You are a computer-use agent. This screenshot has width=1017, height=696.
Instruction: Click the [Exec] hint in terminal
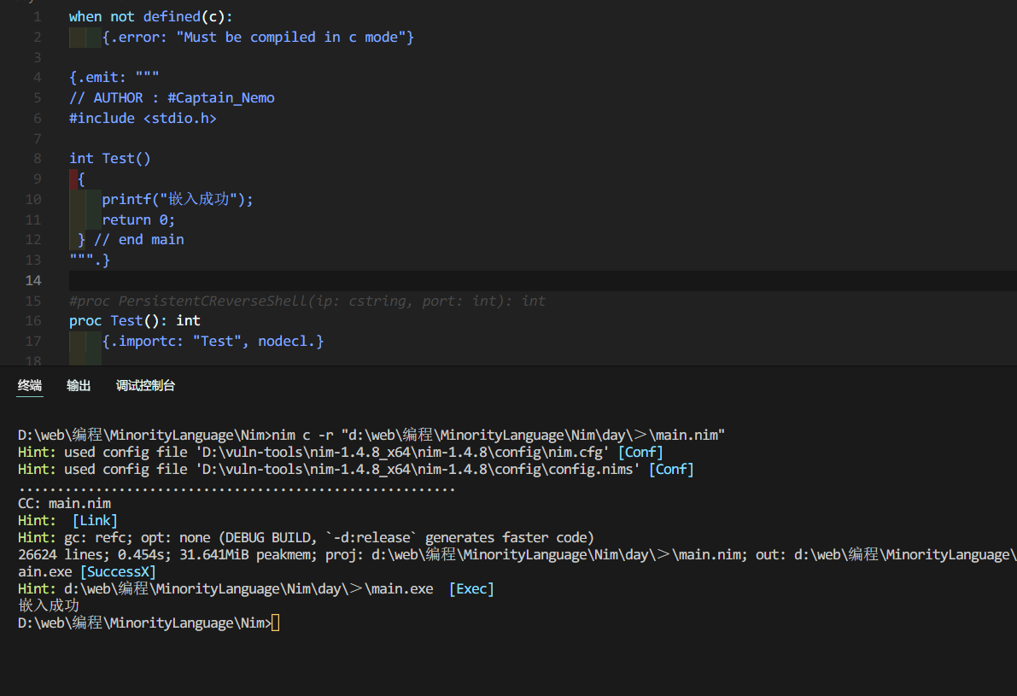(x=471, y=588)
